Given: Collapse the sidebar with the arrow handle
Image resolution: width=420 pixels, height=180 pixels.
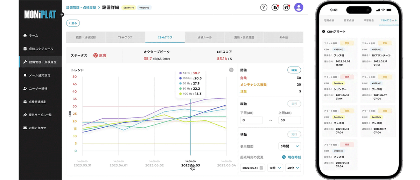Looking at the screenshot, I should coord(62,14).
